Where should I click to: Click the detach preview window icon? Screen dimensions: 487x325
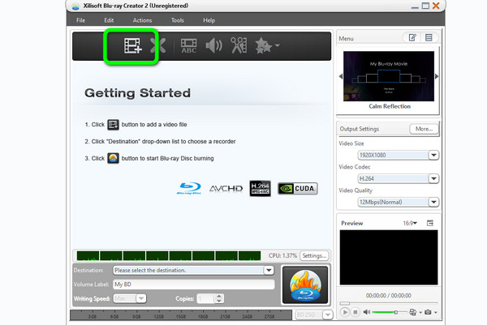point(430,223)
